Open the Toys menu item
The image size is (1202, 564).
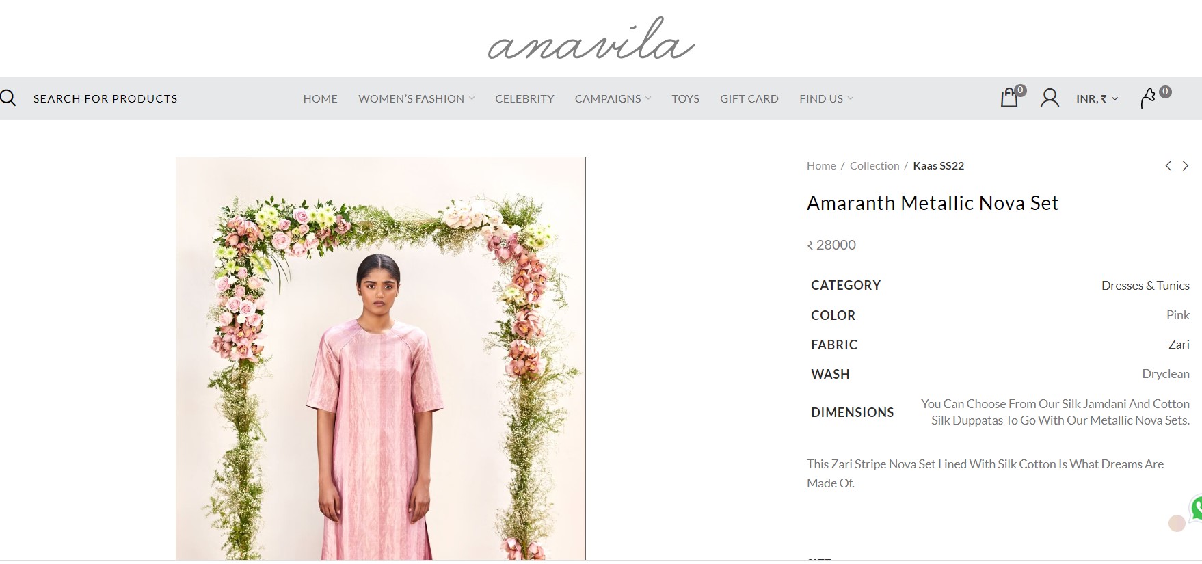(685, 98)
